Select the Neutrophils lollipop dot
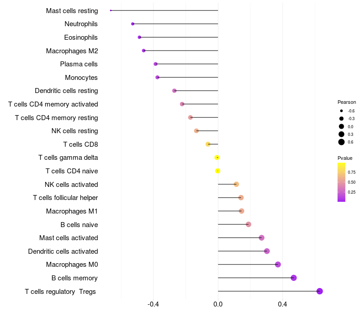Image resolution: width=361 pixels, height=316 pixels. click(x=133, y=24)
